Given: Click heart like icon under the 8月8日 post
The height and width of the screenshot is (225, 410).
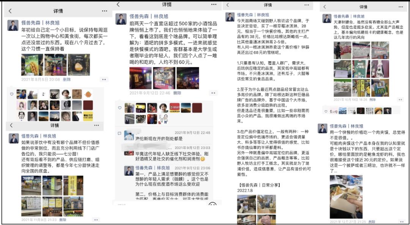Looking at the screenshot, I should pos(12,94).
